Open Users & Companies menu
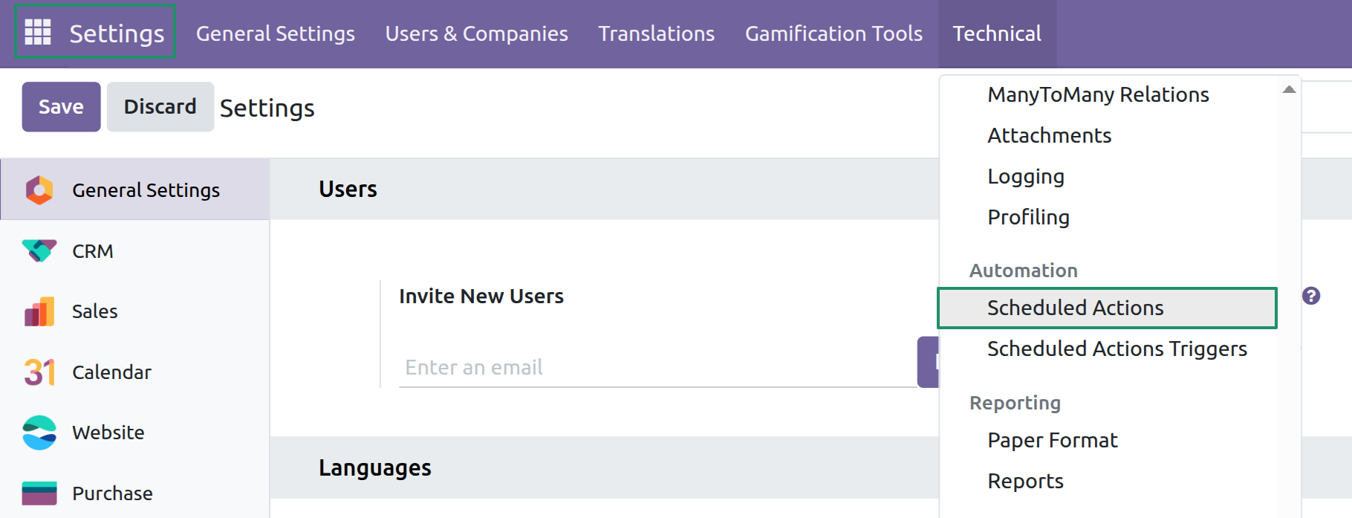Screen dimensions: 1352x518 click(477, 33)
